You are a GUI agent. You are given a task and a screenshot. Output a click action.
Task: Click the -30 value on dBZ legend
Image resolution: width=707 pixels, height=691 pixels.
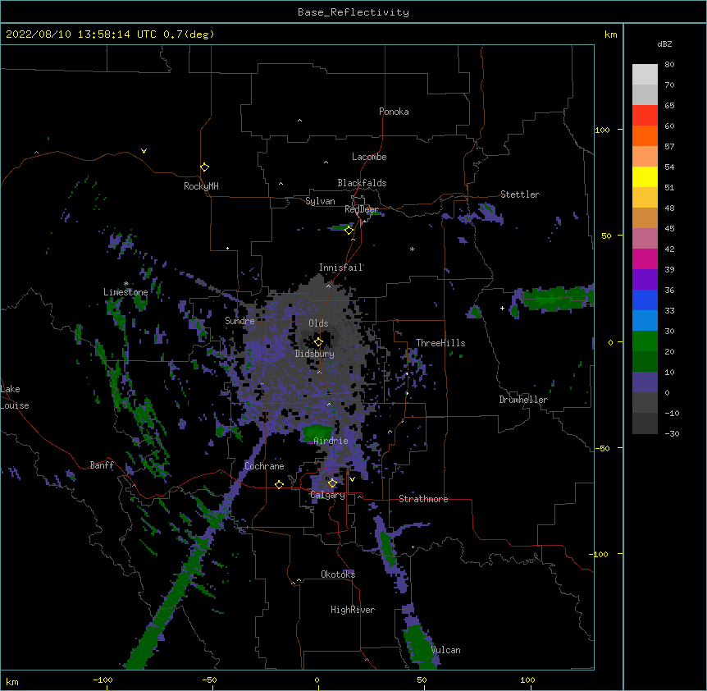point(672,433)
